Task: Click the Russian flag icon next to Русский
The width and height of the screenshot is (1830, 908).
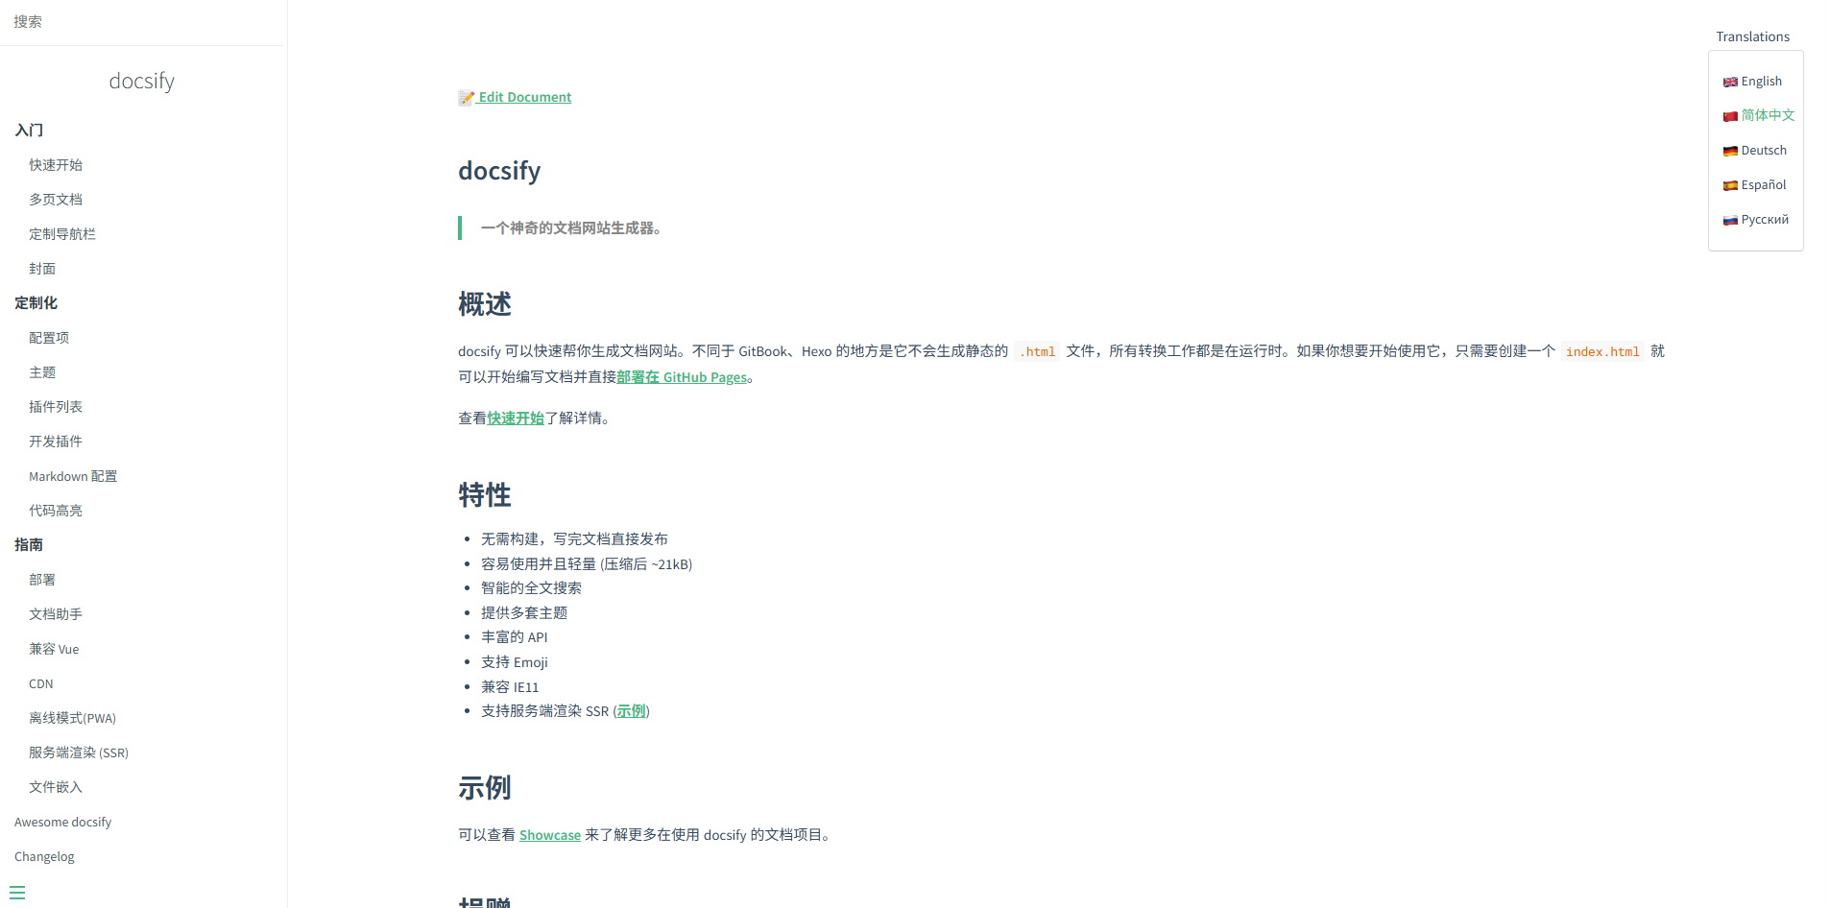Action: coord(1730,220)
